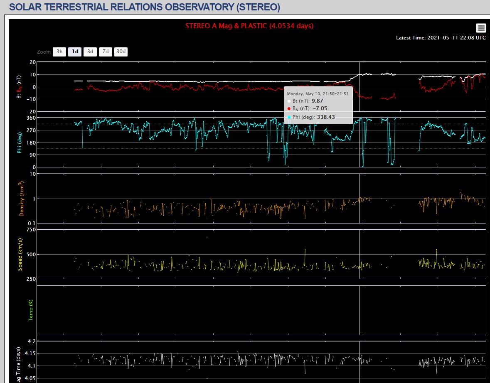Click the Bt BN (nT) axis label
The image size is (490, 383).
19,87
